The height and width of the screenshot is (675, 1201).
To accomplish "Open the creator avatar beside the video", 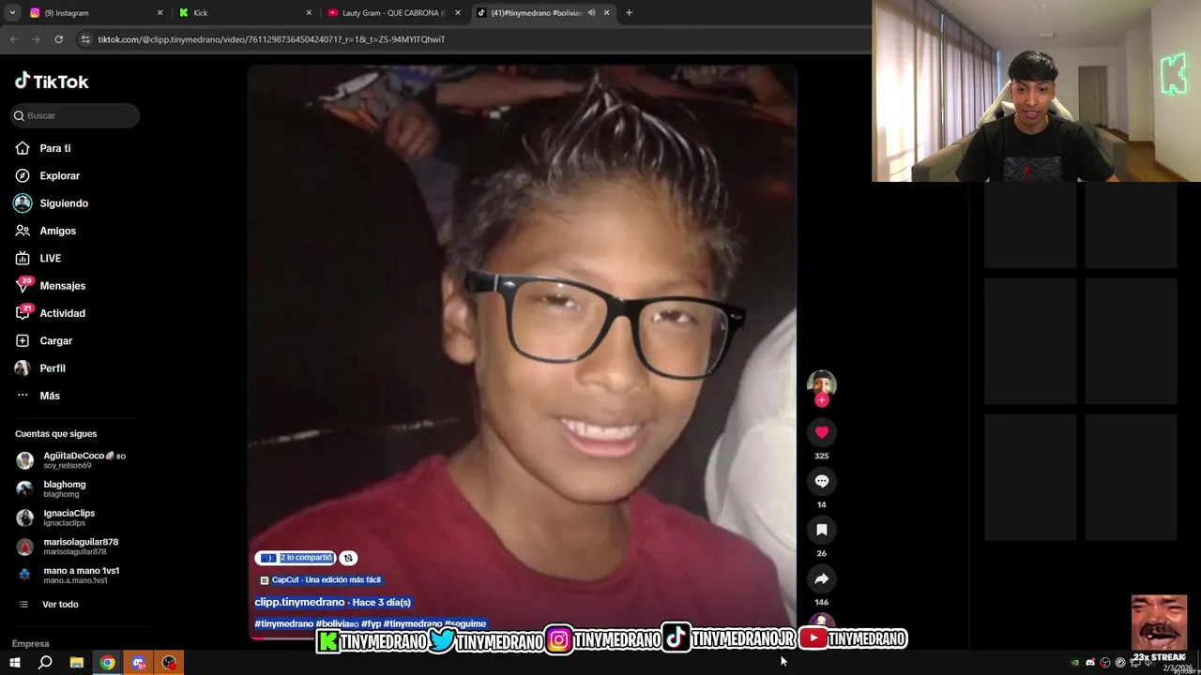I will click(821, 384).
